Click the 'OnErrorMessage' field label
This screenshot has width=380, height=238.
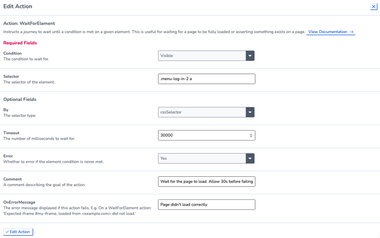19,202
